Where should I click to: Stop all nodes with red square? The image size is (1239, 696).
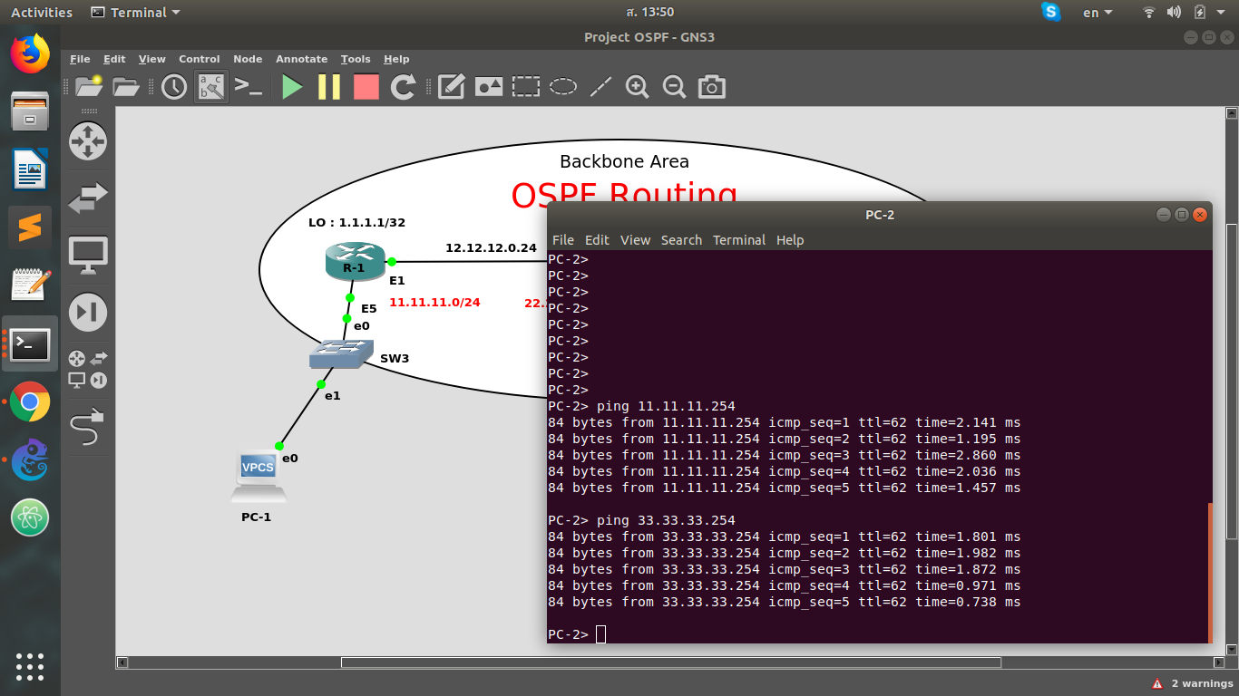[x=366, y=87]
